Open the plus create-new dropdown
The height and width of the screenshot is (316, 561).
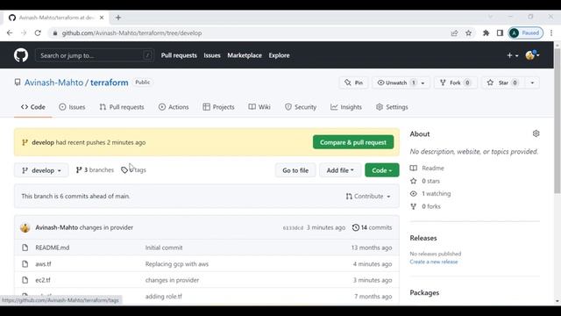512,55
